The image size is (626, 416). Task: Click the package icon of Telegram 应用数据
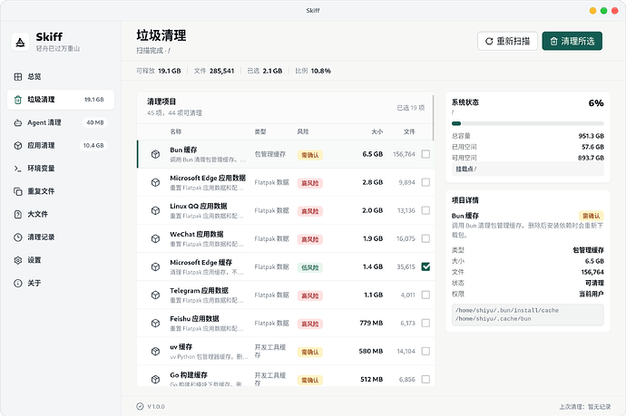[156, 295]
